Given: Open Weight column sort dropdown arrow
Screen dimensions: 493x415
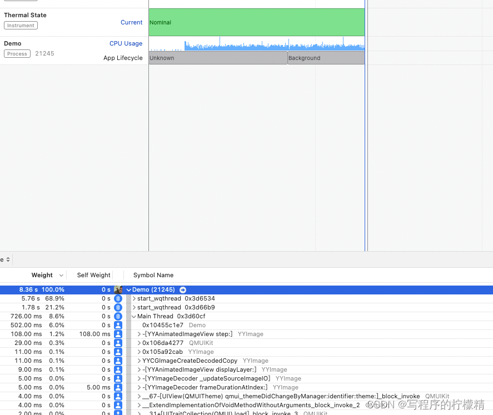Looking at the screenshot, I should (x=61, y=276).
